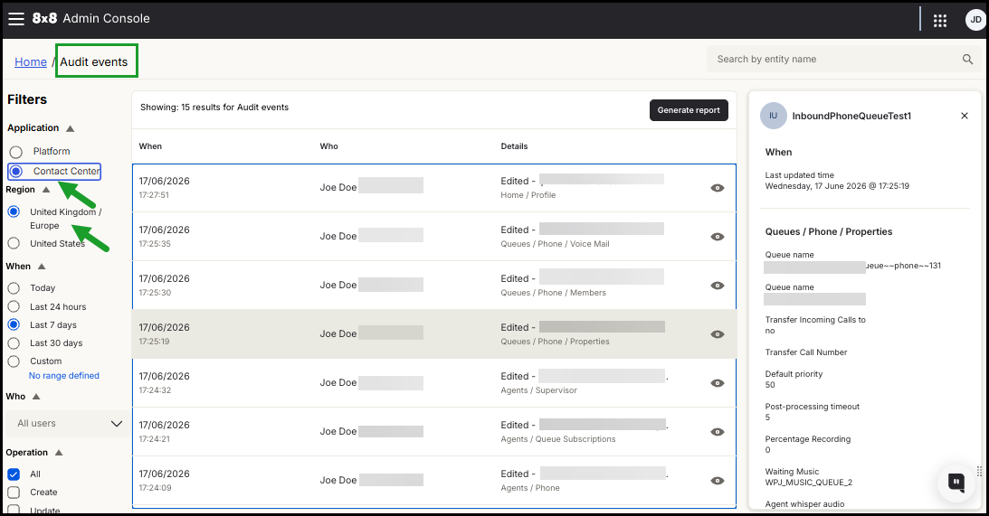
Task: View details of the 17:25:19 Properties event
Action: tap(718, 334)
